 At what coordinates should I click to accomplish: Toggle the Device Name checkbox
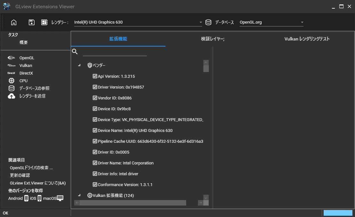[95, 130]
